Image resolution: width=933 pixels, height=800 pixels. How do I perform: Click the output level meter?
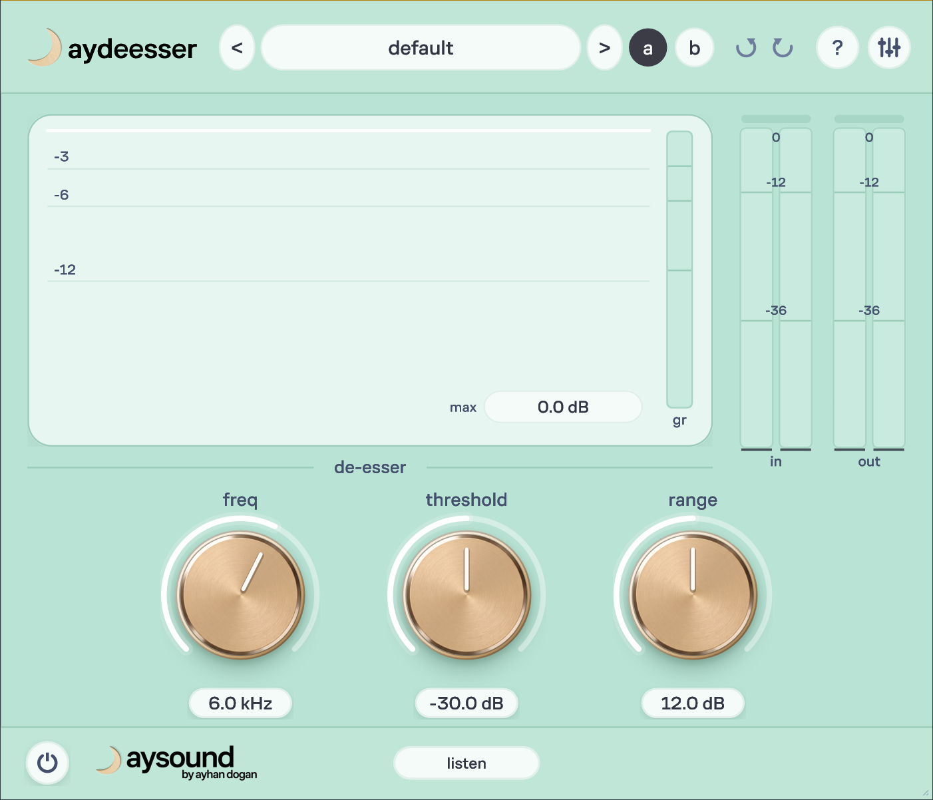tap(869, 288)
